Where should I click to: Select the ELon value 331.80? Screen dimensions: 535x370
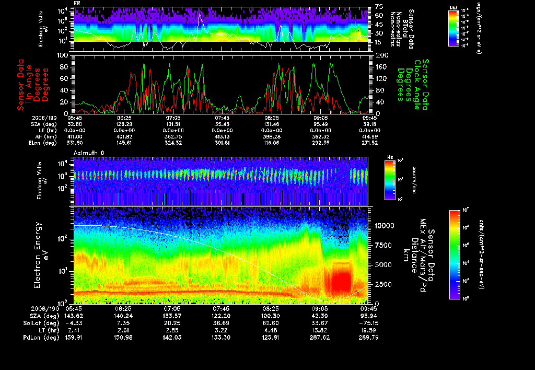pyautogui.click(x=75, y=143)
